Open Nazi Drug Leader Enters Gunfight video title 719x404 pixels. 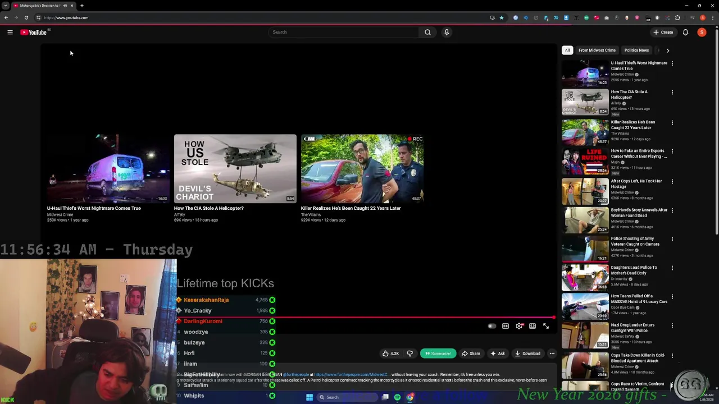tap(632, 328)
